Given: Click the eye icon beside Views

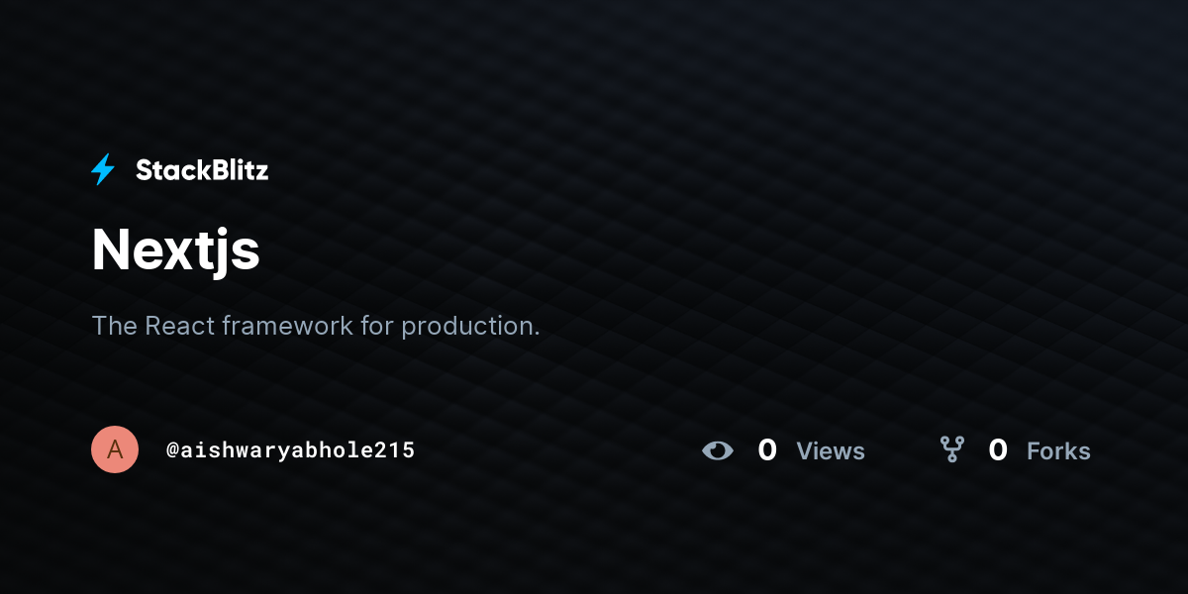Looking at the screenshot, I should click(718, 450).
